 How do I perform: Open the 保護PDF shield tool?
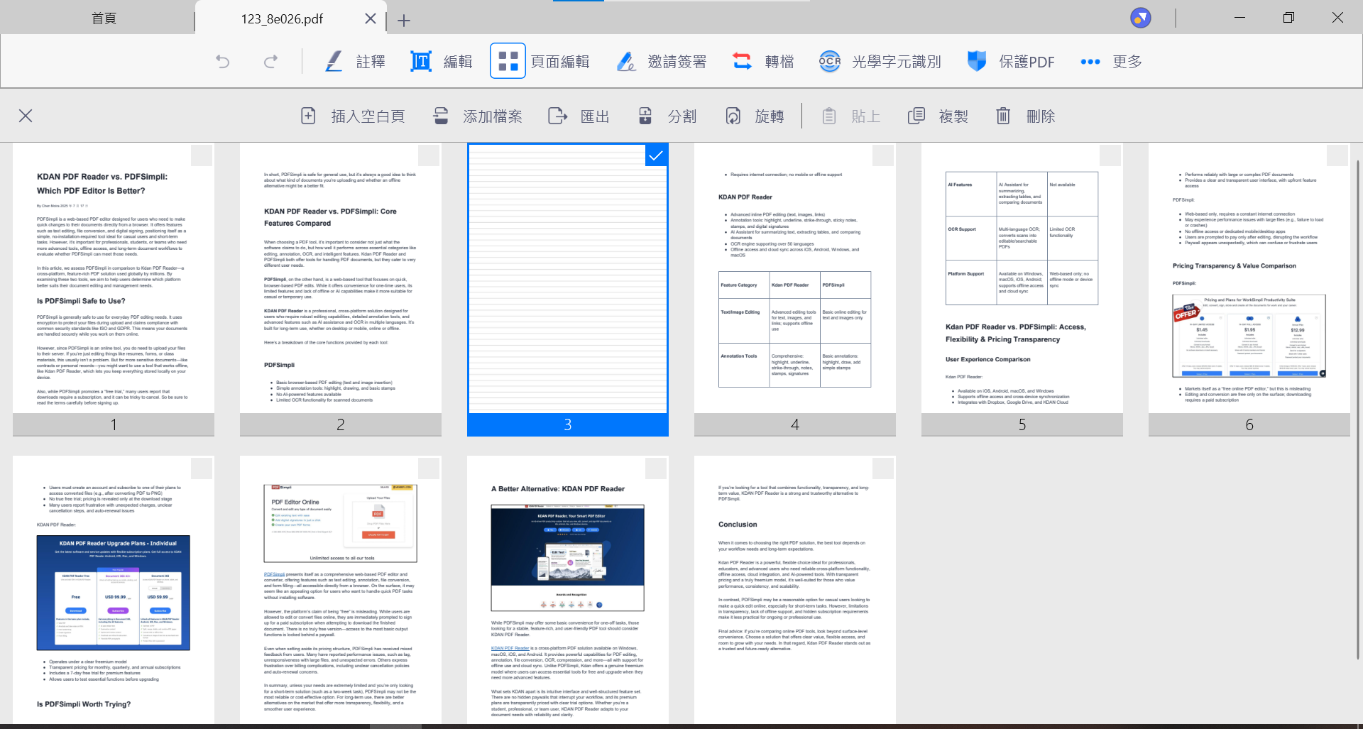1011,62
